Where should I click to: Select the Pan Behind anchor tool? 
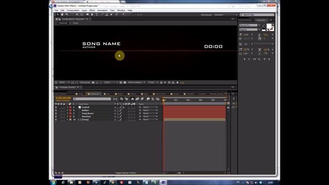82,14
